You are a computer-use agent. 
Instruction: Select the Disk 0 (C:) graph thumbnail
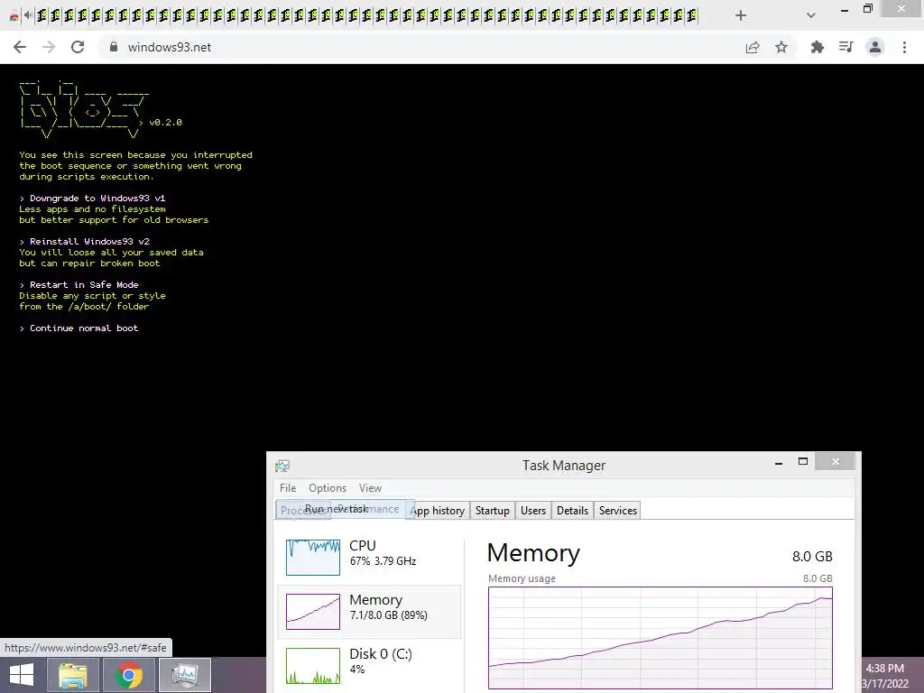[x=313, y=666]
